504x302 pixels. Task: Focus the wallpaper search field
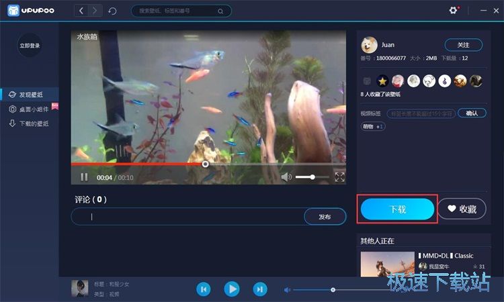(x=181, y=11)
